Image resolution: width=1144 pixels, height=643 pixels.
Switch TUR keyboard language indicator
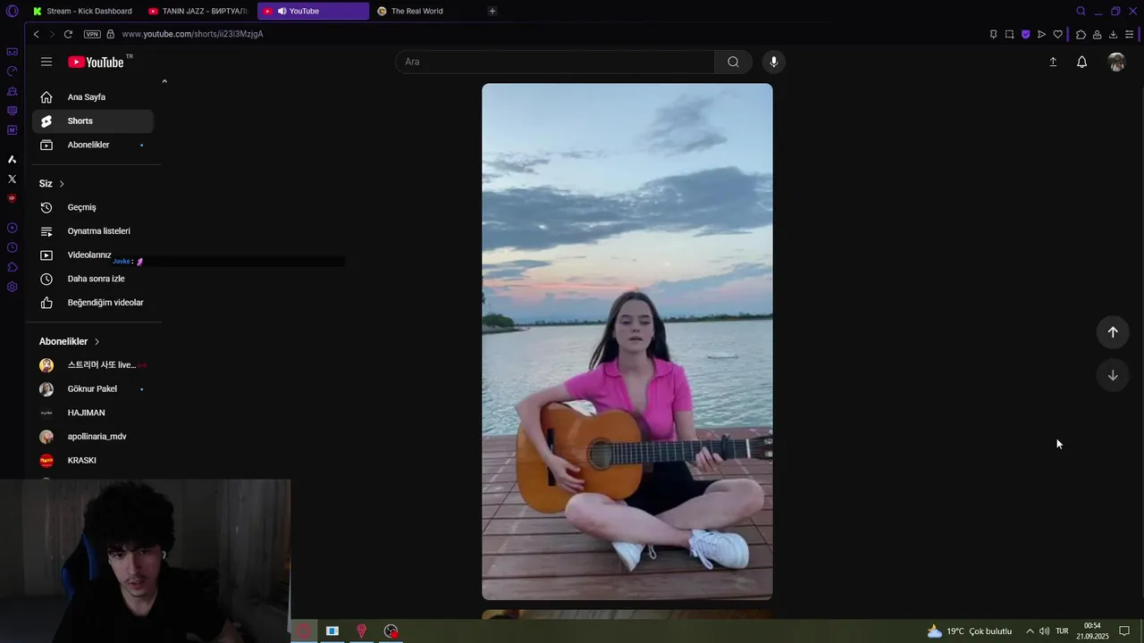click(x=1062, y=630)
